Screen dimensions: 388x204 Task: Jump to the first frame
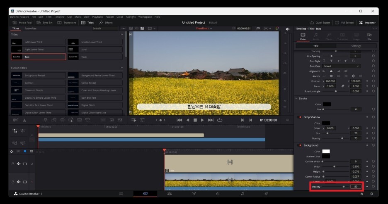pos(179,120)
